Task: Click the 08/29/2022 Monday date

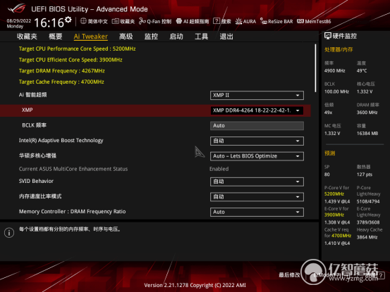Action: 18,23
